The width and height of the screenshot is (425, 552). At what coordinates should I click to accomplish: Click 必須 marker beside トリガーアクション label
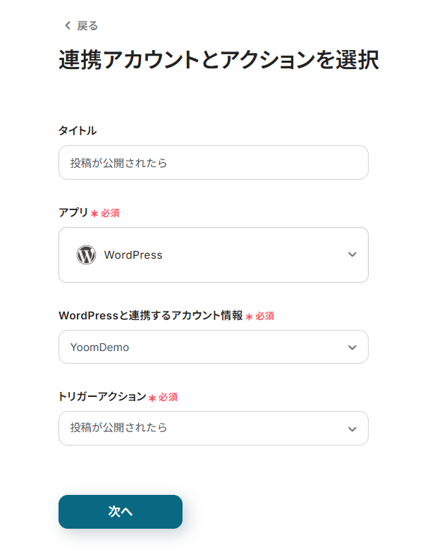[x=168, y=398]
